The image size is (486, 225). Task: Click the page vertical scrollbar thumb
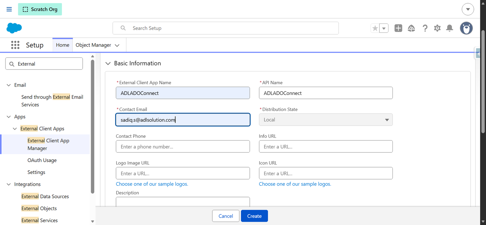[x=483, y=81]
